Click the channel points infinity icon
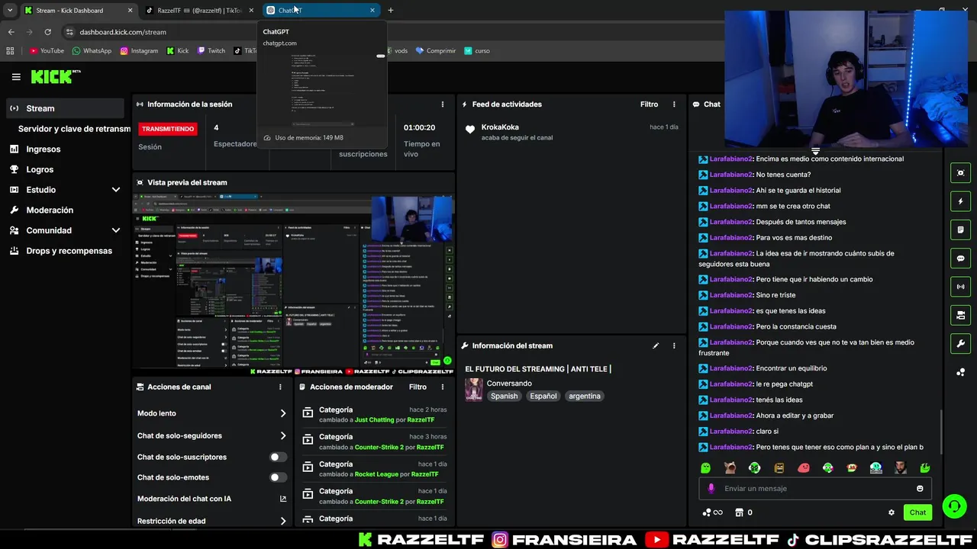The width and height of the screenshot is (977, 549). (711, 512)
